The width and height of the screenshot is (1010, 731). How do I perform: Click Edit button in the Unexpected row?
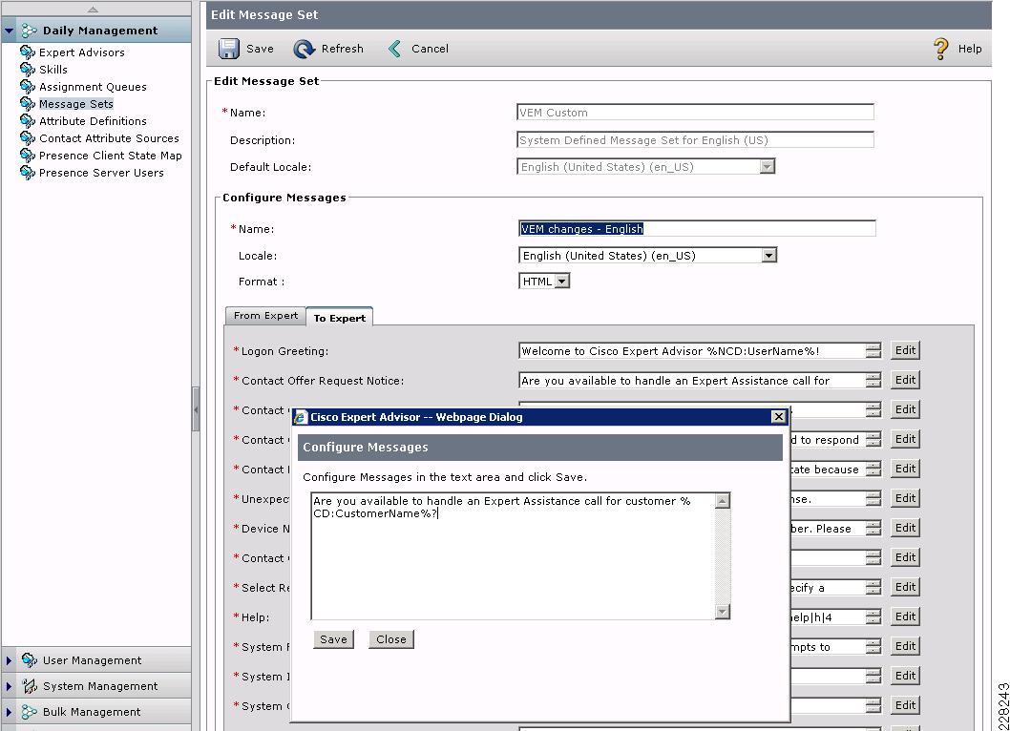pos(905,498)
